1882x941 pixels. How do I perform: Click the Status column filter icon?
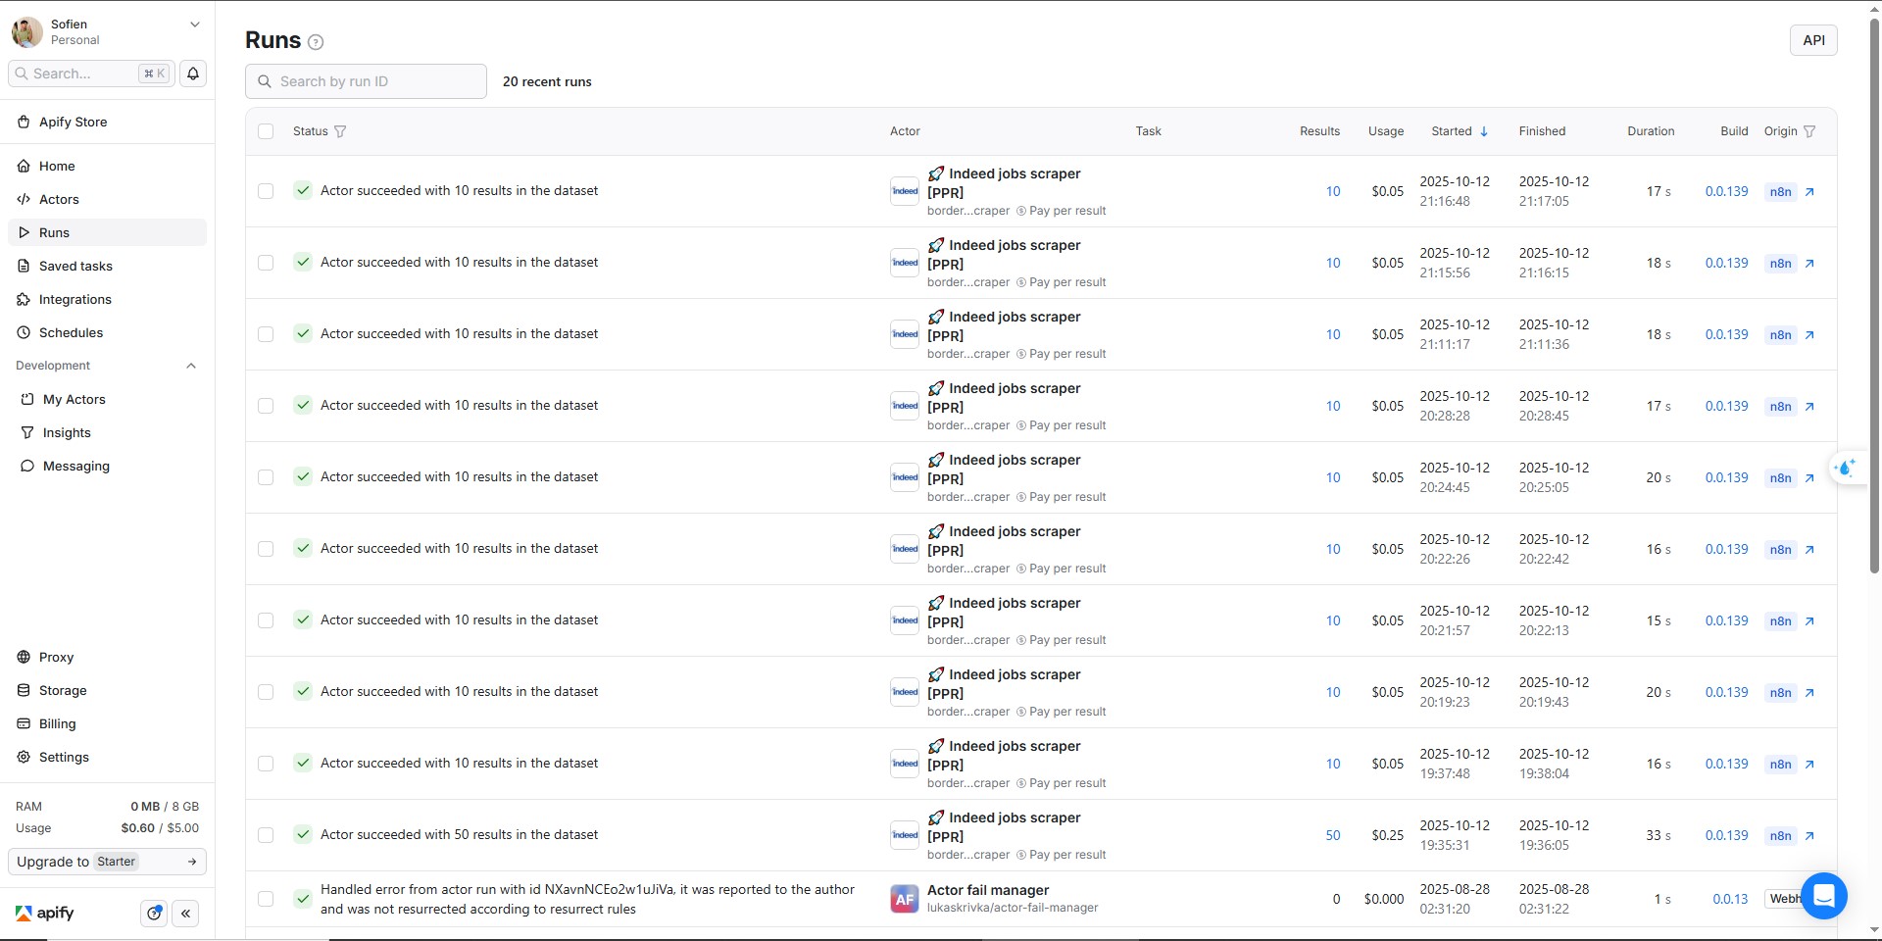click(x=340, y=131)
